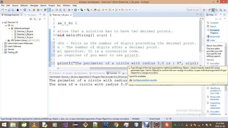Switch to the Java EE perspective icon

tap(209, 10)
